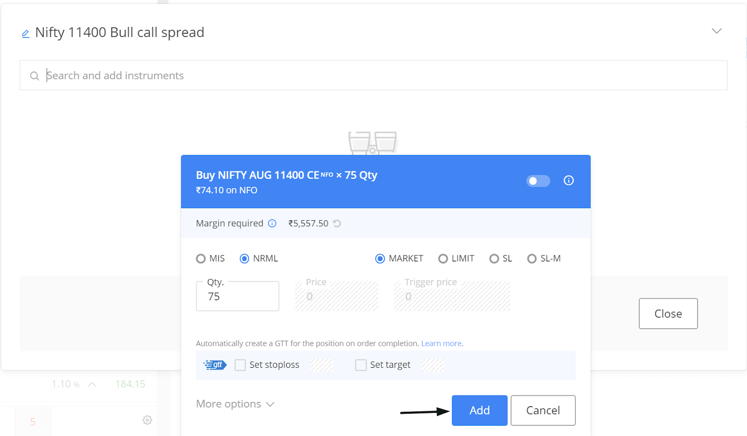Collapse the basket with top-right chevron

[x=717, y=31]
